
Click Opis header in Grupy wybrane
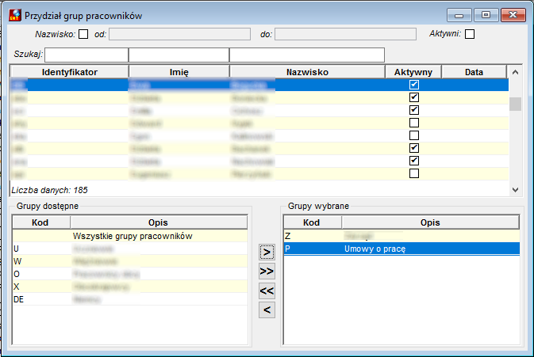[x=431, y=222]
